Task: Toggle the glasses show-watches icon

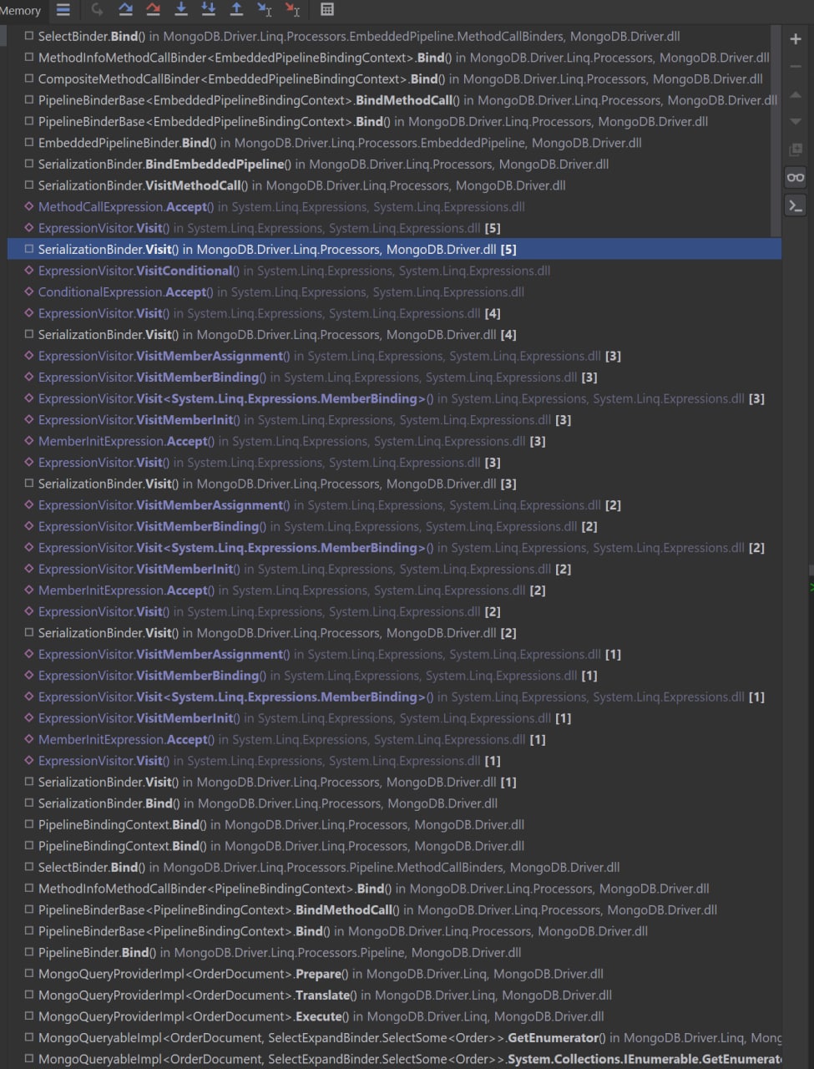Action: pyautogui.click(x=796, y=177)
